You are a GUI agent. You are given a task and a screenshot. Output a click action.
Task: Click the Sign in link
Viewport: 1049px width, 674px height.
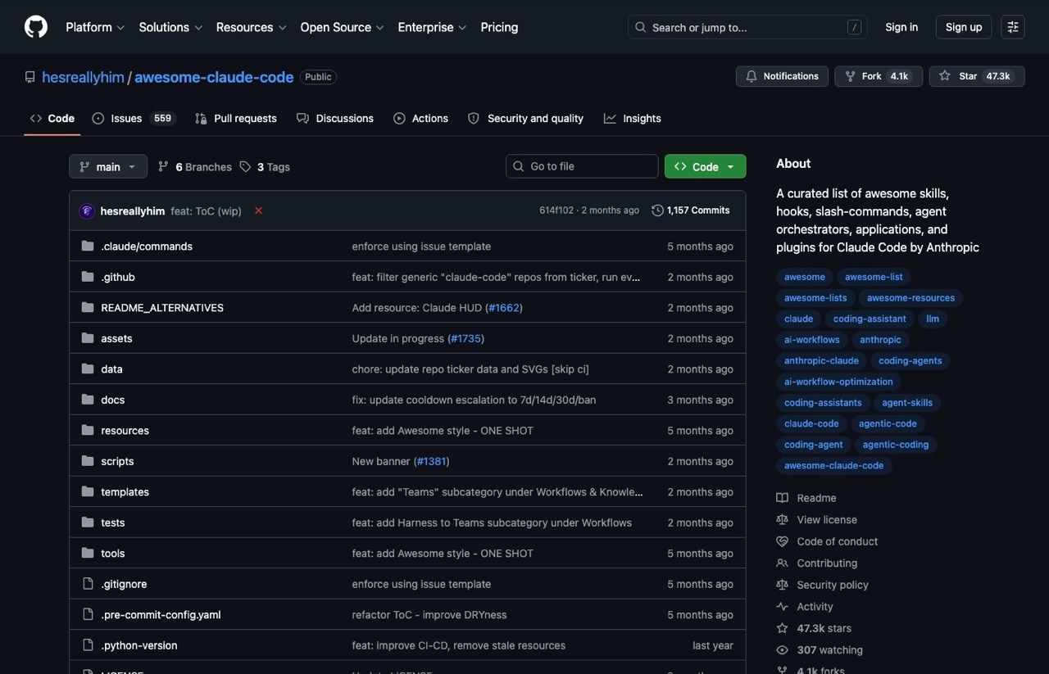pyautogui.click(x=901, y=27)
